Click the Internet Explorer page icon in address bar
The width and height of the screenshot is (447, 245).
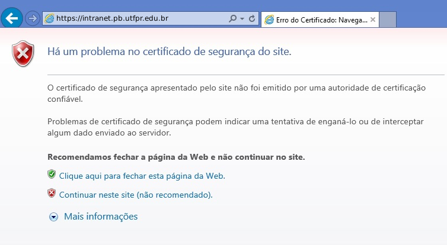(x=49, y=19)
